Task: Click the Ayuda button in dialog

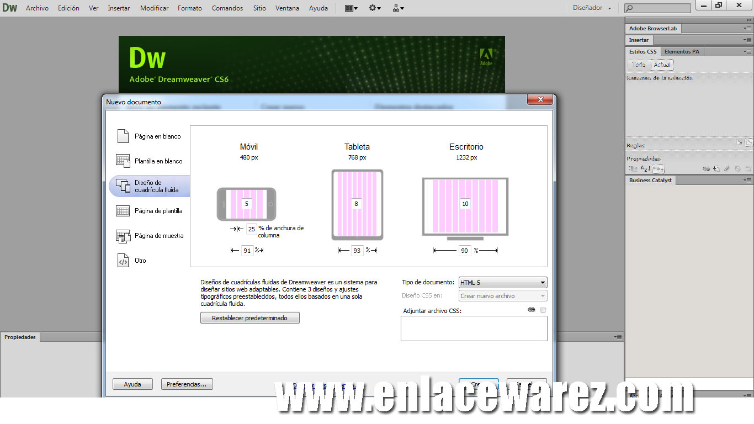Action: point(132,384)
